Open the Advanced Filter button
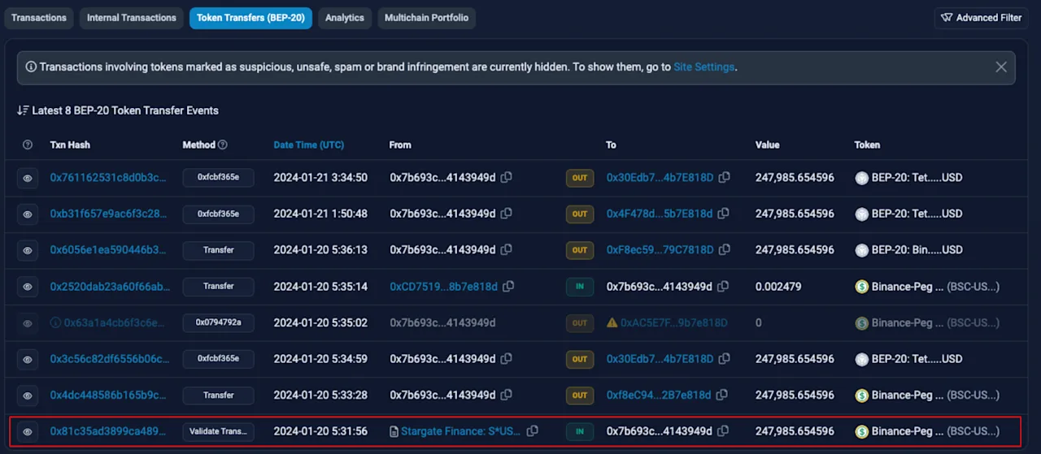This screenshot has height=454, width=1041. [x=982, y=18]
